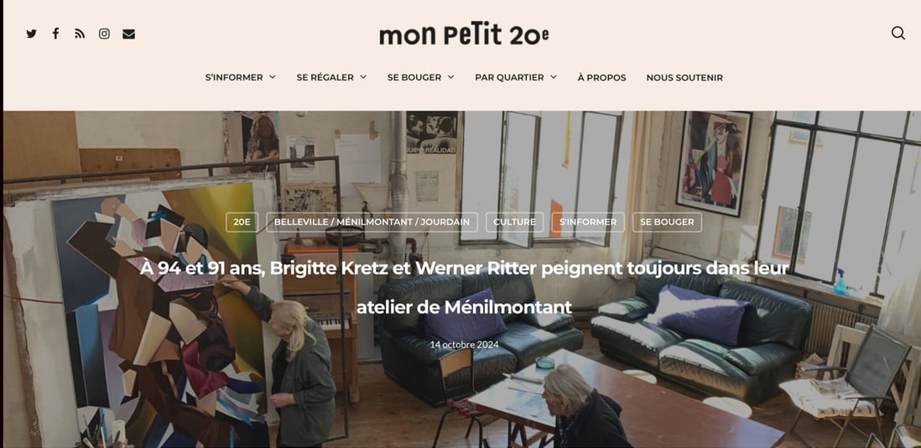Screen dimensions: 921x448
Task: Click the S'INFORMER tag on the article
Action: point(588,222)
